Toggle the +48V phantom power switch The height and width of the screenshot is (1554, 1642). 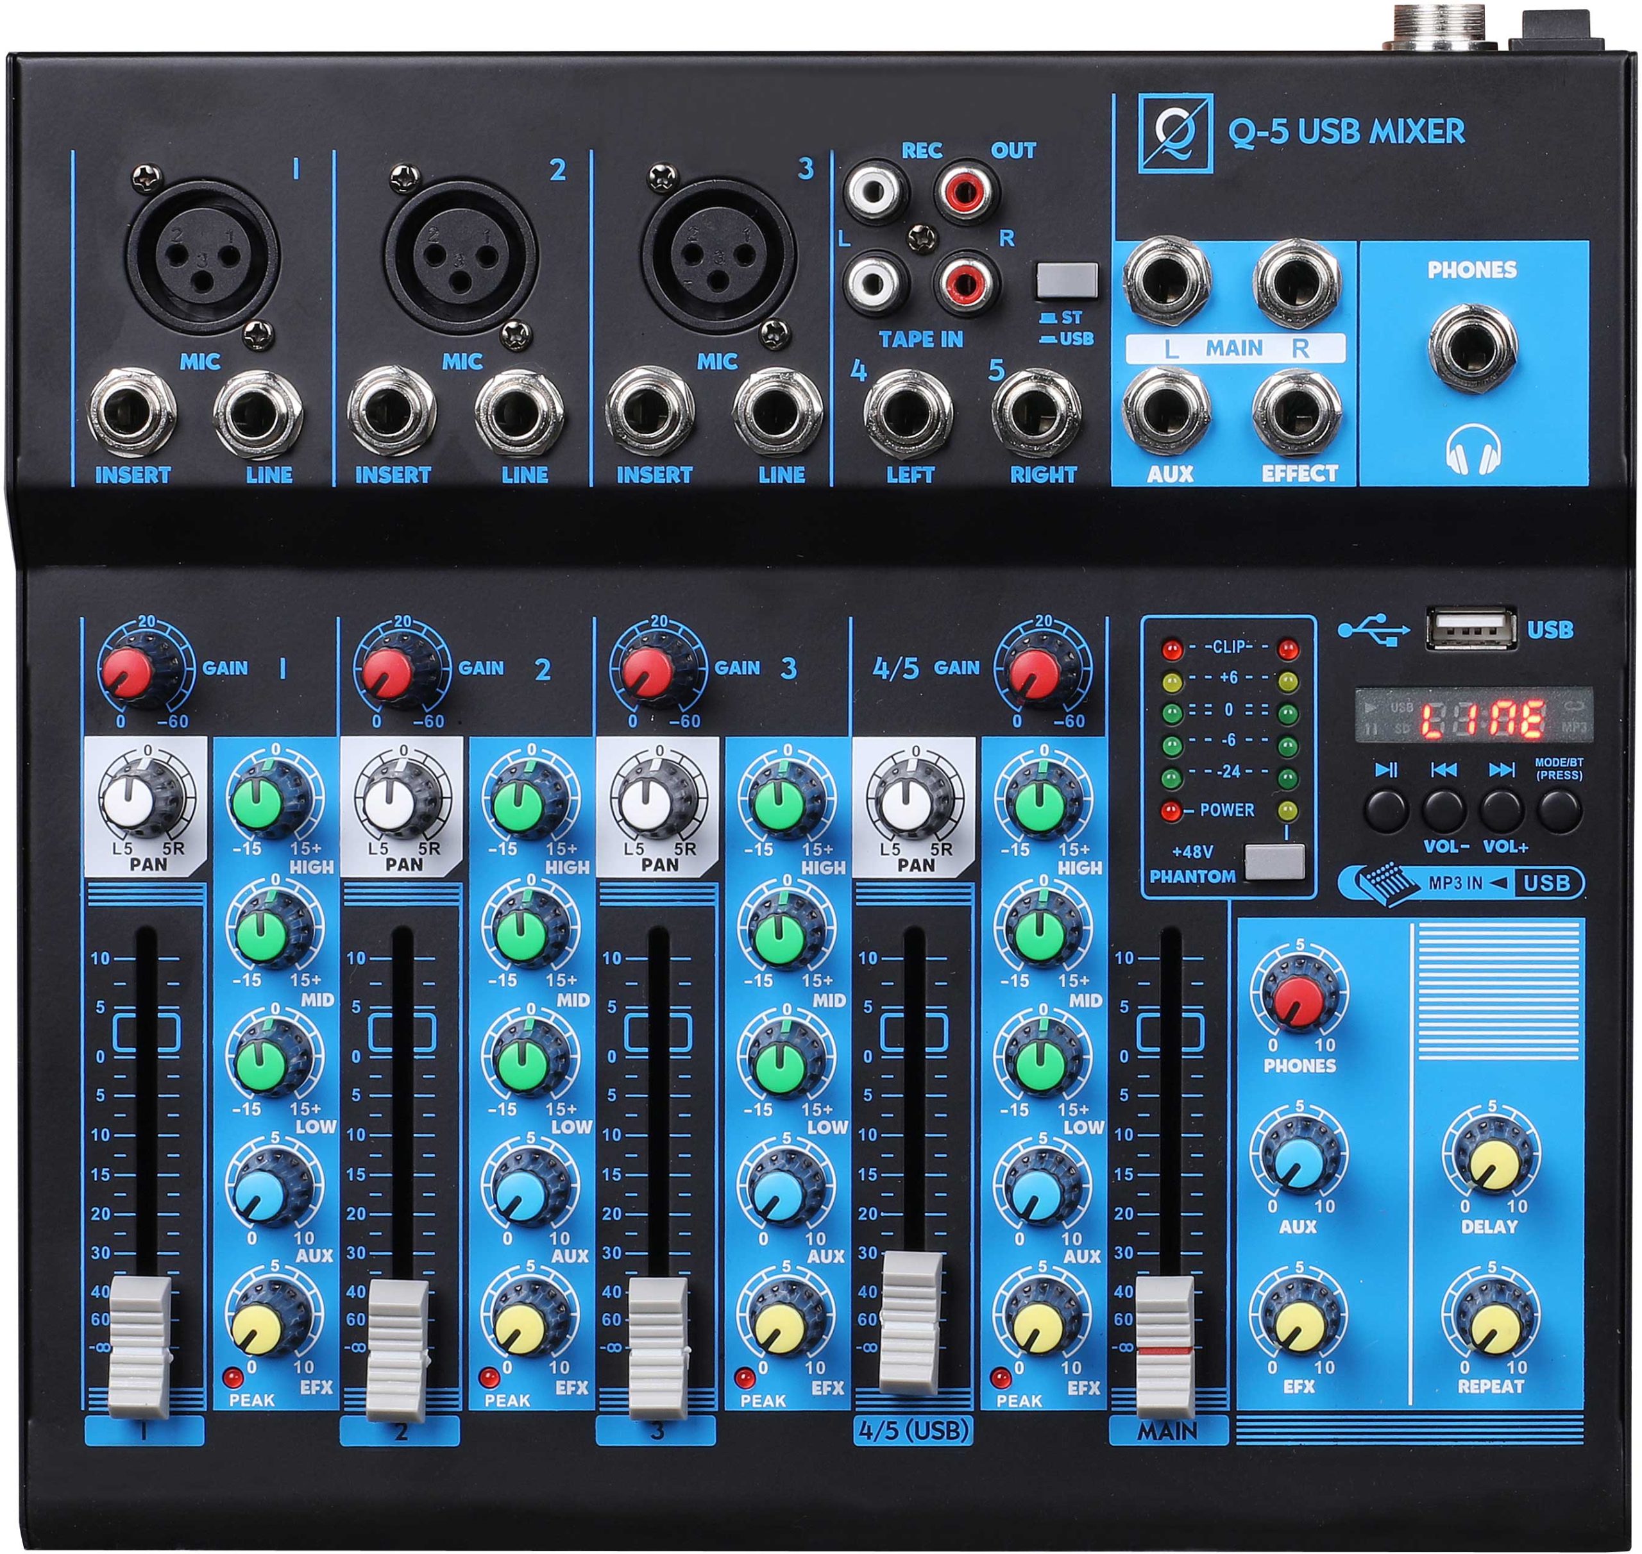click(1274, 863)
